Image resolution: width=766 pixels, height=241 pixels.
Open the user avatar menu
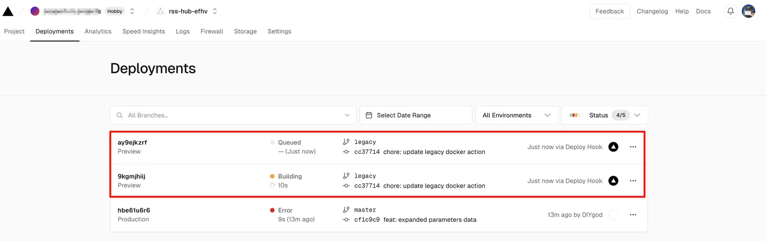pos(748,11)
